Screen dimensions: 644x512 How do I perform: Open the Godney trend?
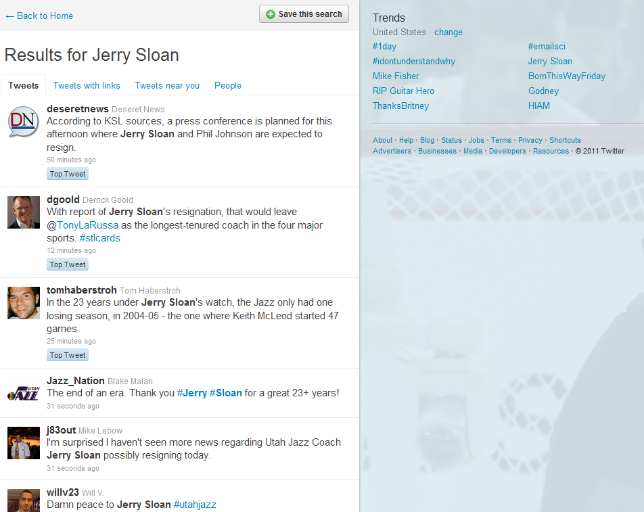[x=543, y=91]
